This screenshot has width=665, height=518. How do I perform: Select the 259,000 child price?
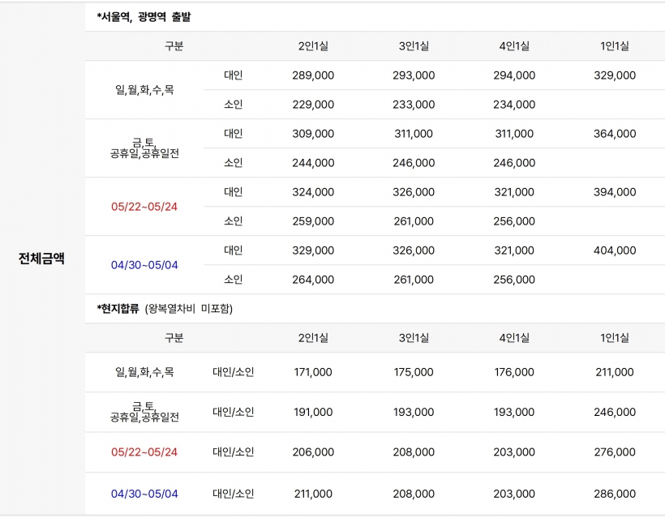[x=313, y=221]
